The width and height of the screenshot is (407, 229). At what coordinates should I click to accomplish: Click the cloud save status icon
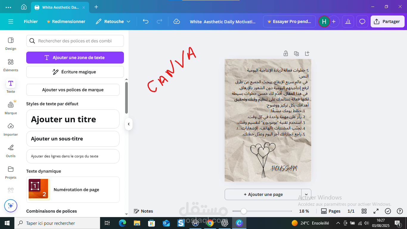[177, 21]
